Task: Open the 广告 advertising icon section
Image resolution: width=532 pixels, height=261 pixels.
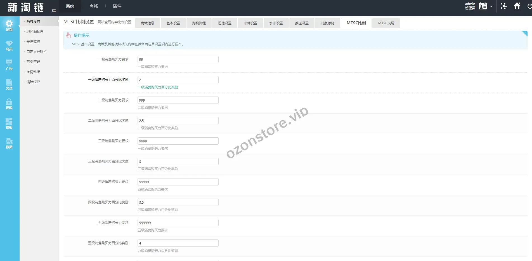Action: (9, 65)
